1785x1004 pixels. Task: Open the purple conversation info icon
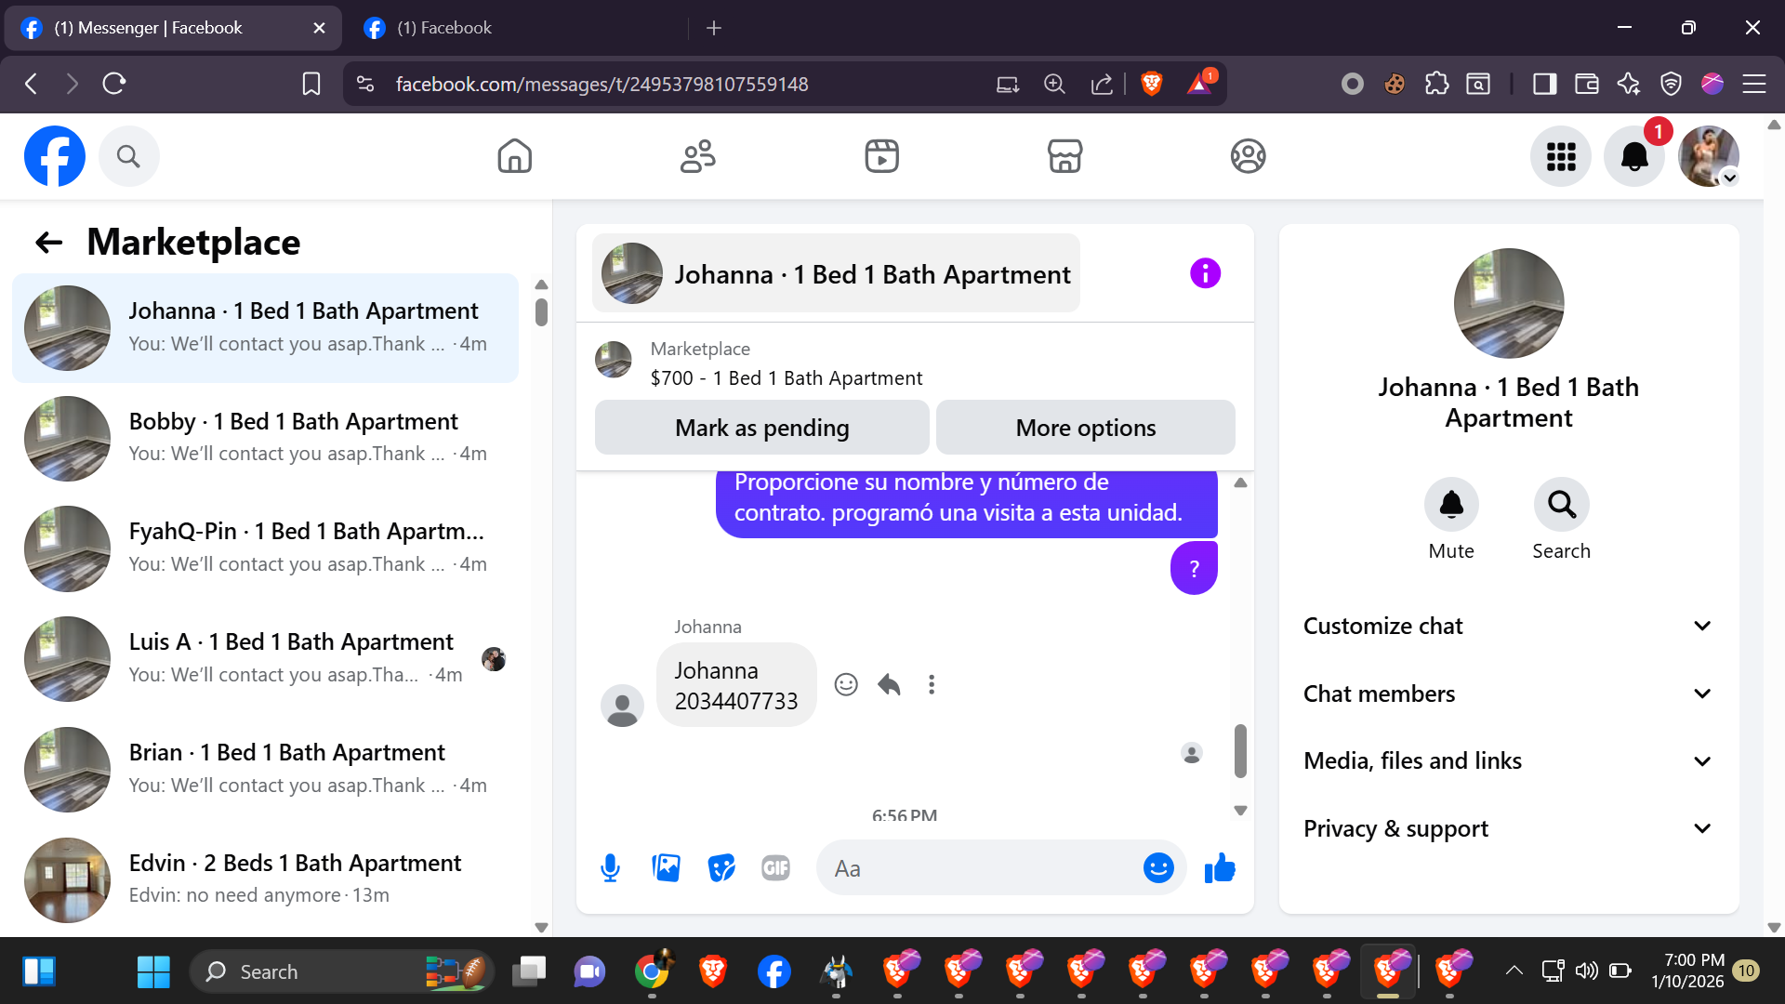tap(1205, 273)
